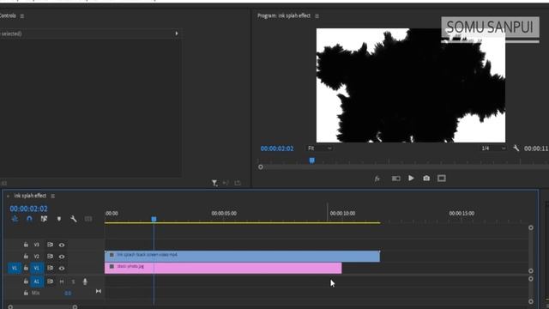Toggle sync lock for track V2
The image size is (549, 309).
click(x=50, y=256)
